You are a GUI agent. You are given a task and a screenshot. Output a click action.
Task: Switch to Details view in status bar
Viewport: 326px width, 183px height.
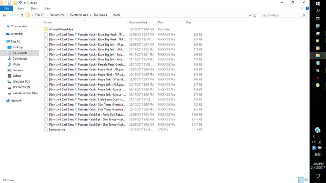pos(301,180)
